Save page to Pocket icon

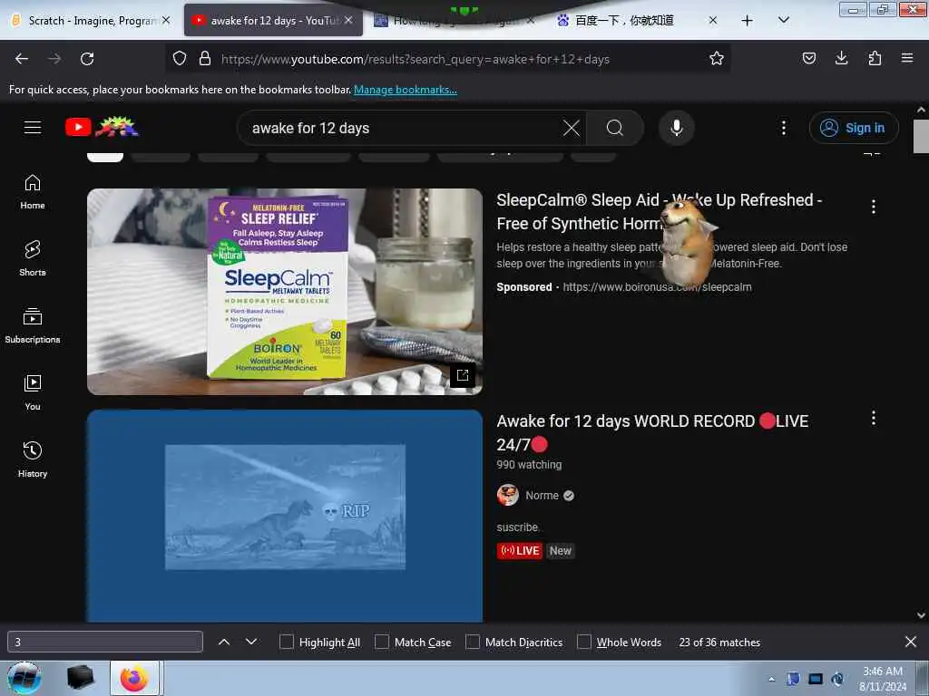click(808, 58)
